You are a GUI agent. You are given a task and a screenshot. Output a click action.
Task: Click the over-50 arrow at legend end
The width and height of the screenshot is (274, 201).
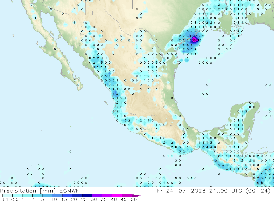[137, 196]
